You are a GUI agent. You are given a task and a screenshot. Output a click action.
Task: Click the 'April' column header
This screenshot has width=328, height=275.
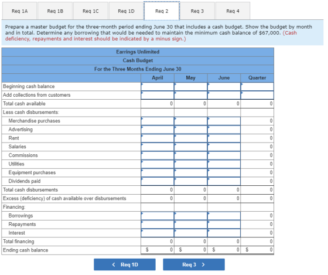[x=158, y=78]
